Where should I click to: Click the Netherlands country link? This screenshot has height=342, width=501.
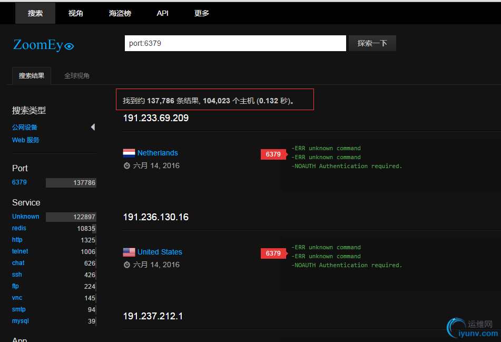(x=158, y=153)
